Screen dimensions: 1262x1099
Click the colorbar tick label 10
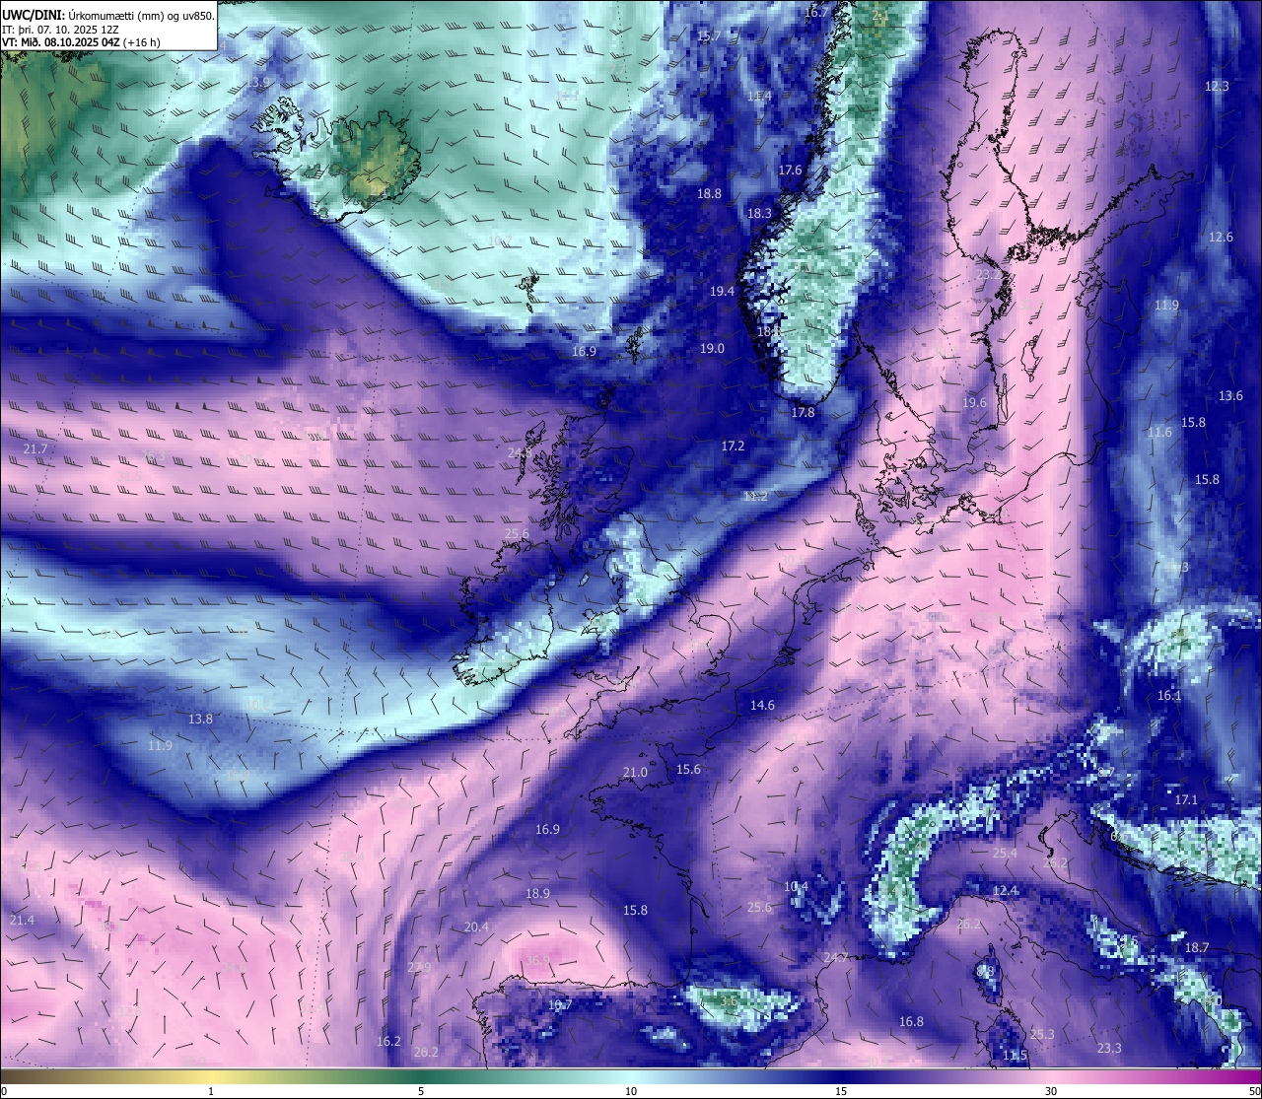coord(631,1091)
